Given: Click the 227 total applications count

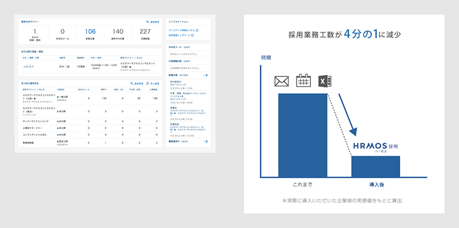Looking at the screenshot, I should (x=145, y=31).
